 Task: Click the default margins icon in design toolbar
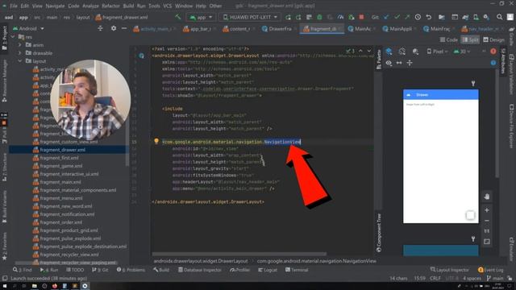410,63
